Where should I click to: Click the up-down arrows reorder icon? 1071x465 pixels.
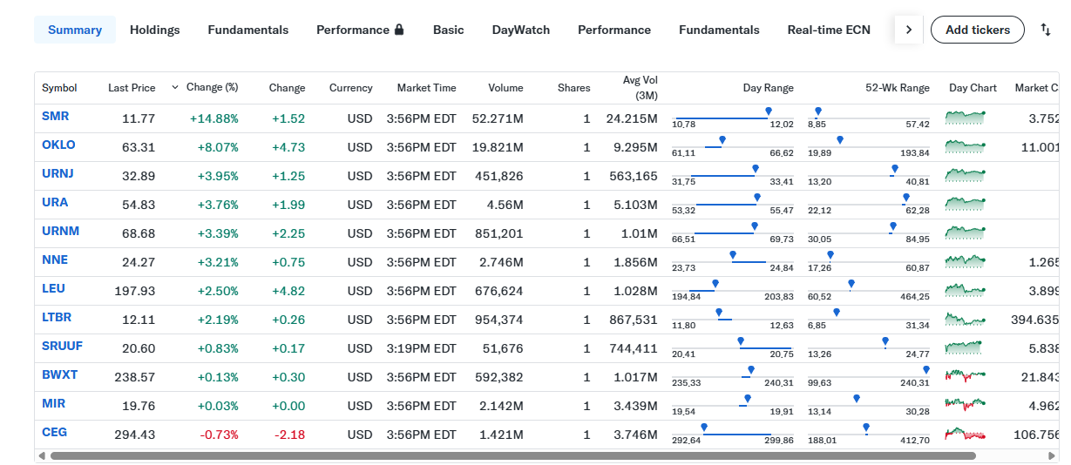pyautogui.click(x=1046, y=30)
